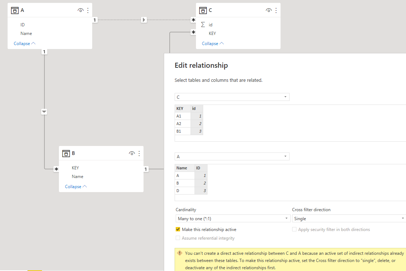Screen dimensions: 406x271
Task: Collapse table C card
Action: click(x=213, y=43)
